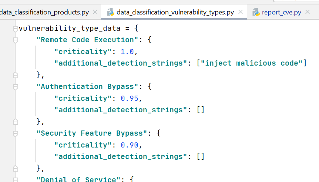319x182 pixels.
Task: Select data_classification_vulnerability_types.py tab
Action: point(175,12)
